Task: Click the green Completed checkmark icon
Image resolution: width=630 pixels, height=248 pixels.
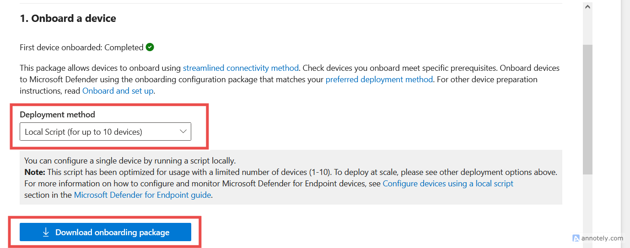Action: (x=150, y=47)
